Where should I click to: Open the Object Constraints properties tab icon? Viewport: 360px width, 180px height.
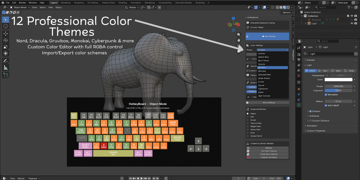pos(298,100)
